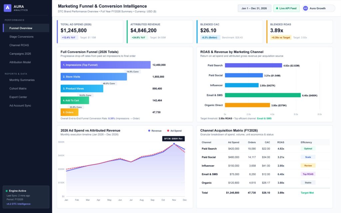341x213 pixels.
Task: Click the Optimal badge for Paid Search
Action: (x=308, y=149)
